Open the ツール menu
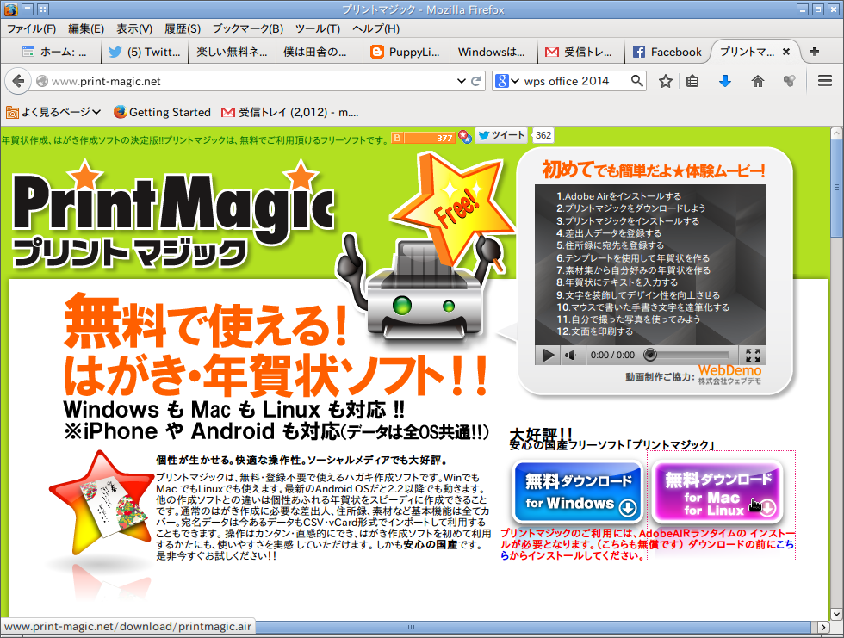844x638 pixels. click(x=318, y=29)
